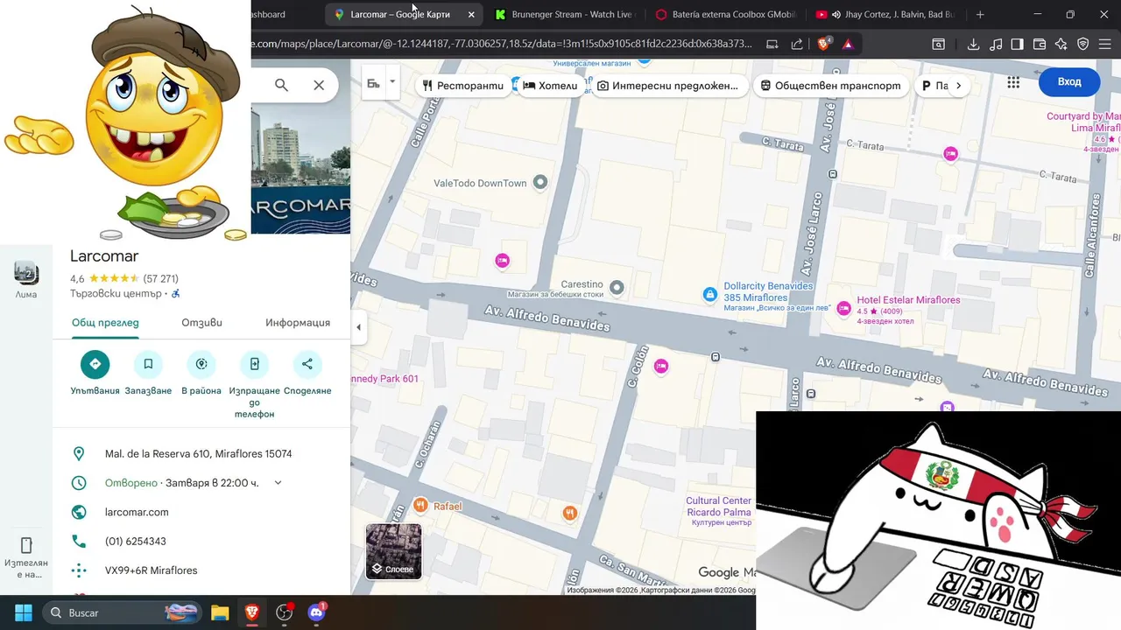Click the address Mal. de la Reserva 610
Image resolution: width=1121 pixels, height=630 pixels.
199,454
